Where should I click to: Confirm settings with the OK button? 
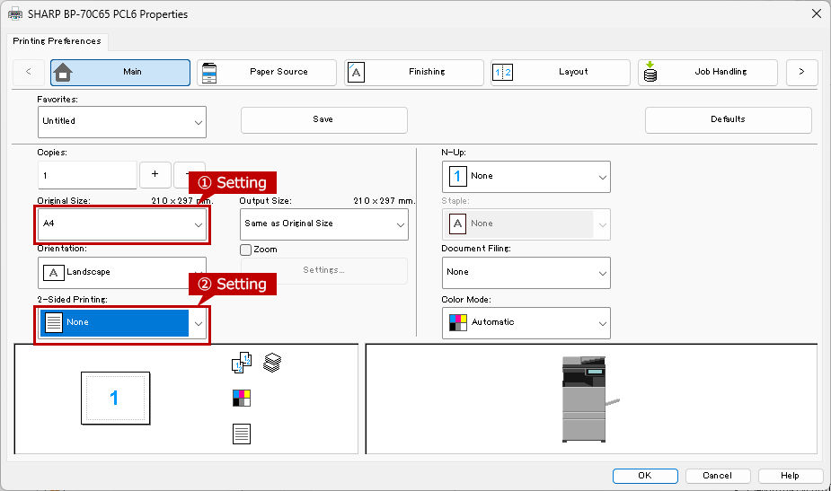coord(645,476)
